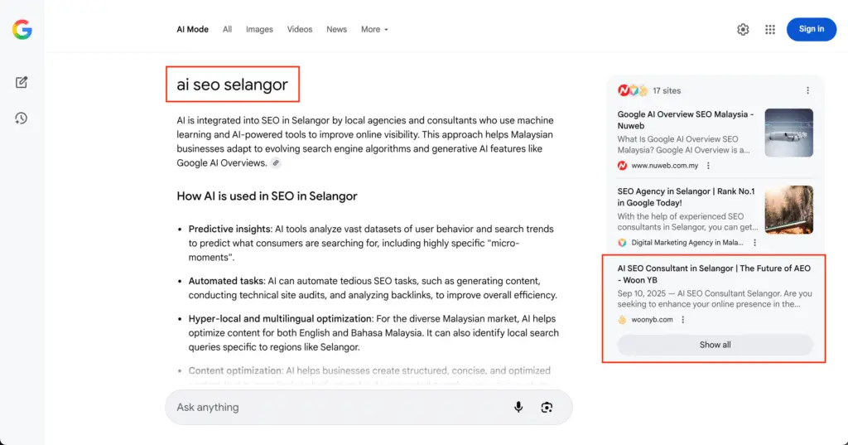Click the Sign in button
Image resolution: width=848 pixels, height=445 pixels.
click(812, 29)
